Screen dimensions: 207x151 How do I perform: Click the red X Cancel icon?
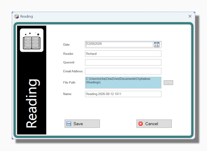(140, 124)
